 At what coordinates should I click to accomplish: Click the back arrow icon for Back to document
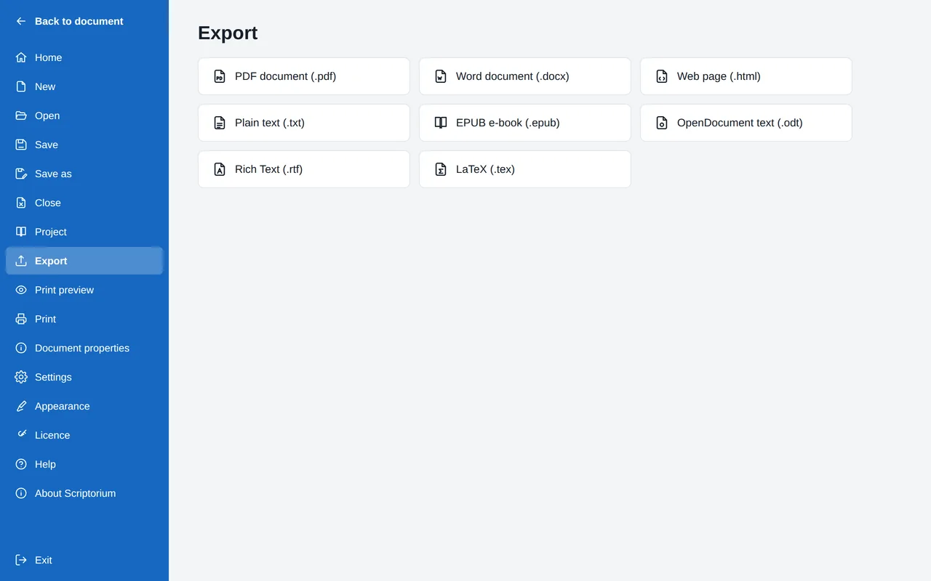pos(21,21)
